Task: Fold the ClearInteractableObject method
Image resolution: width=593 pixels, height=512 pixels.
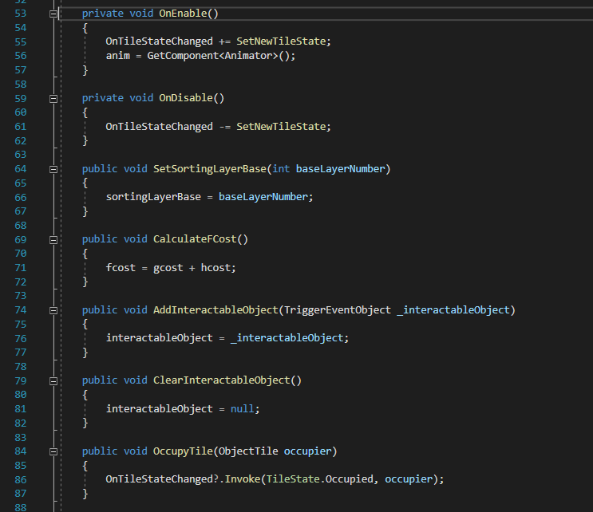Action: (53, 380)
